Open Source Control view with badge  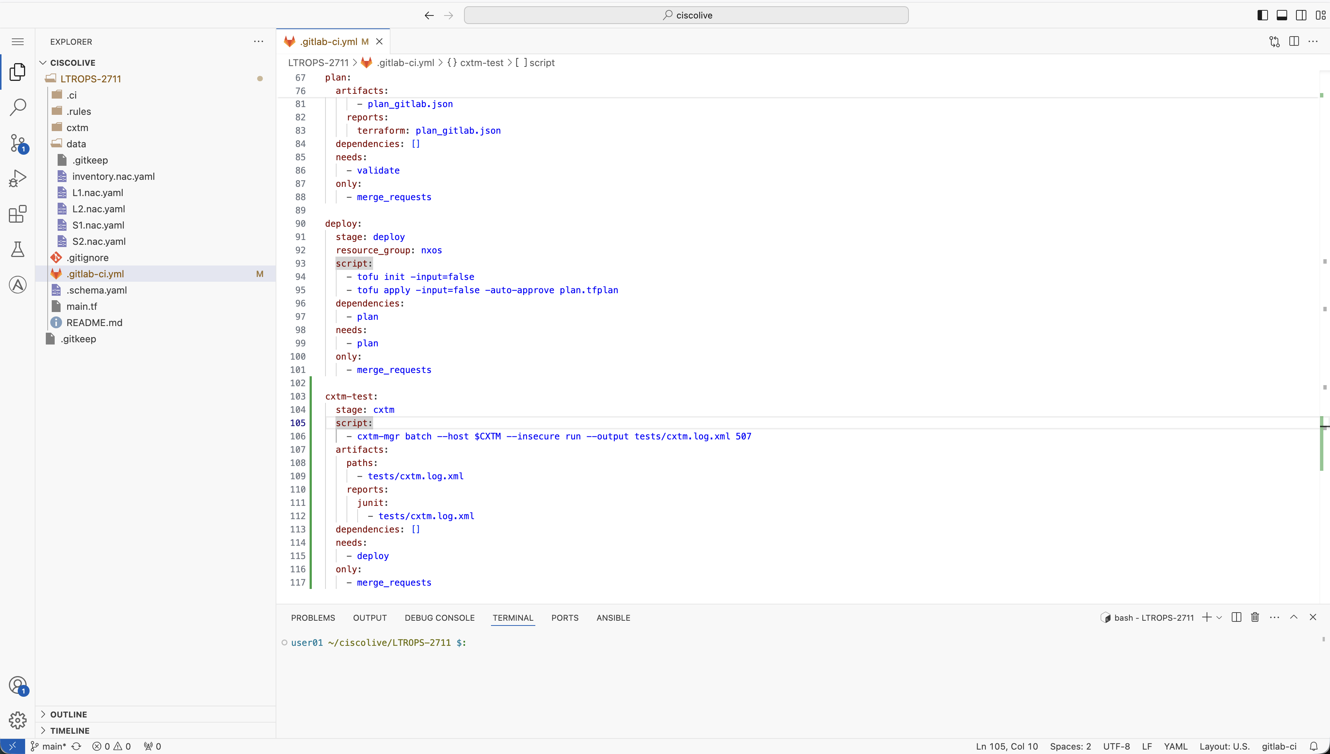pyautogui.click(x=18, y=143)
